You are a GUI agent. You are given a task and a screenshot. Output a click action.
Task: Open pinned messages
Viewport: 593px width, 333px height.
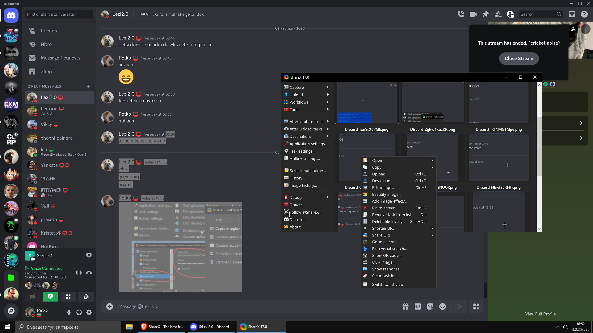tap(486, 14)
